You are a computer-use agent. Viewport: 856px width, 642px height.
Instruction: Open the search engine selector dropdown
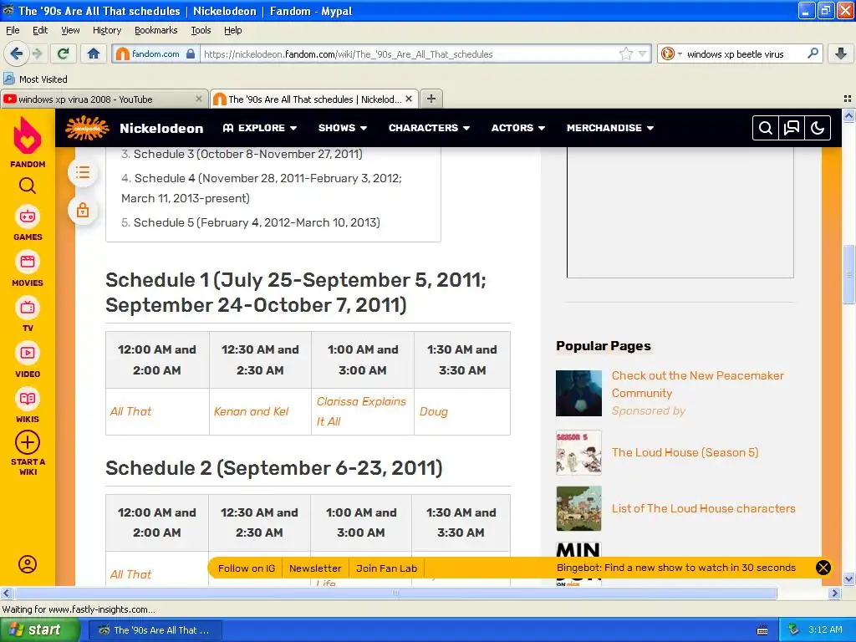671,53
